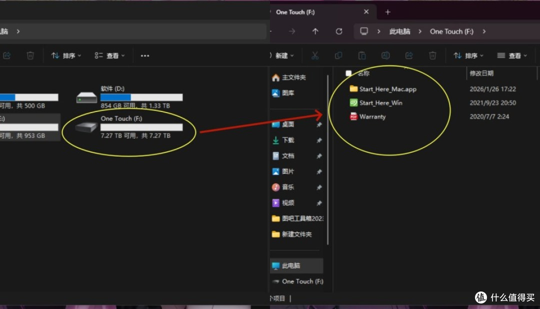540x309 pixels.
Task: Click the Paste clipboard icon
Action: (x=362, y=55)
